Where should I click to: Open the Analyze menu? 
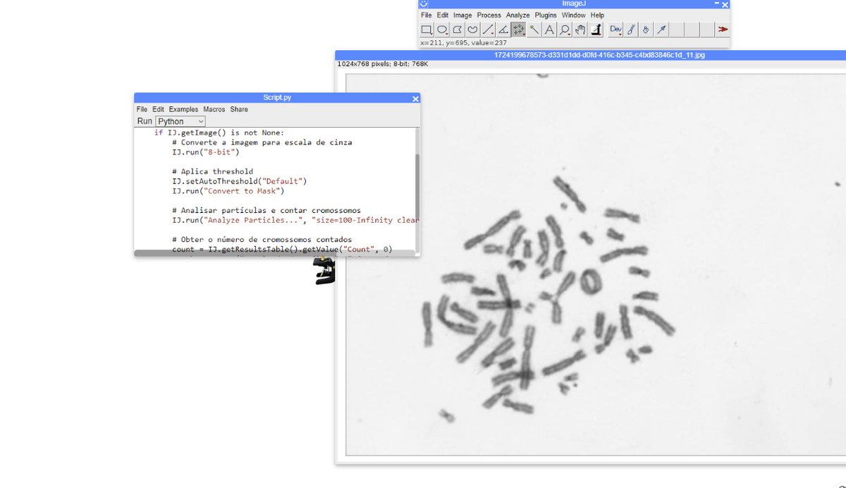click(x=517, y=15)
